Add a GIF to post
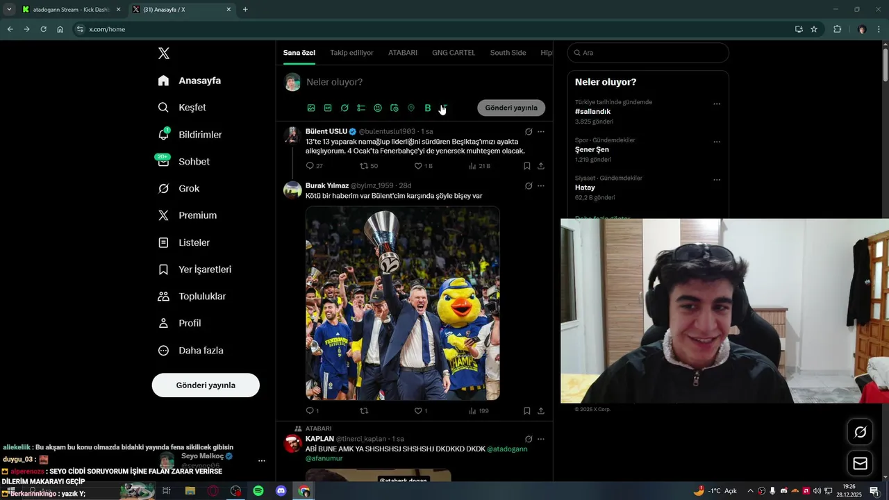The height and width of the screenshot is (500, 889). click(328, 108)
